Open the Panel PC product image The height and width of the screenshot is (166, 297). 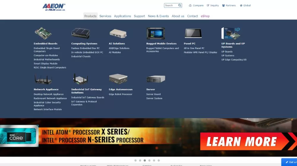193,33
